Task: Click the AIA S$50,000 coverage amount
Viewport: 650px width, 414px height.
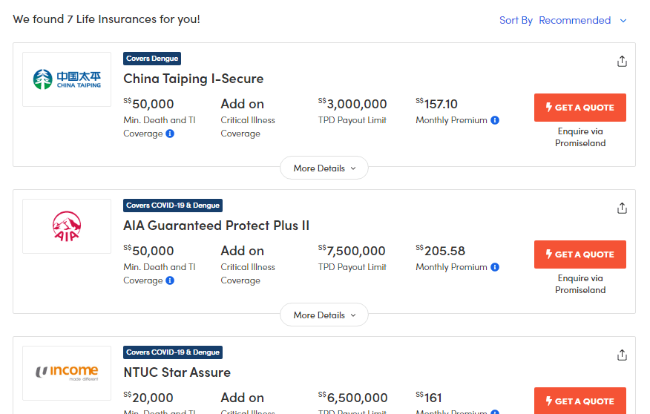Action: [x=148, y=251]
